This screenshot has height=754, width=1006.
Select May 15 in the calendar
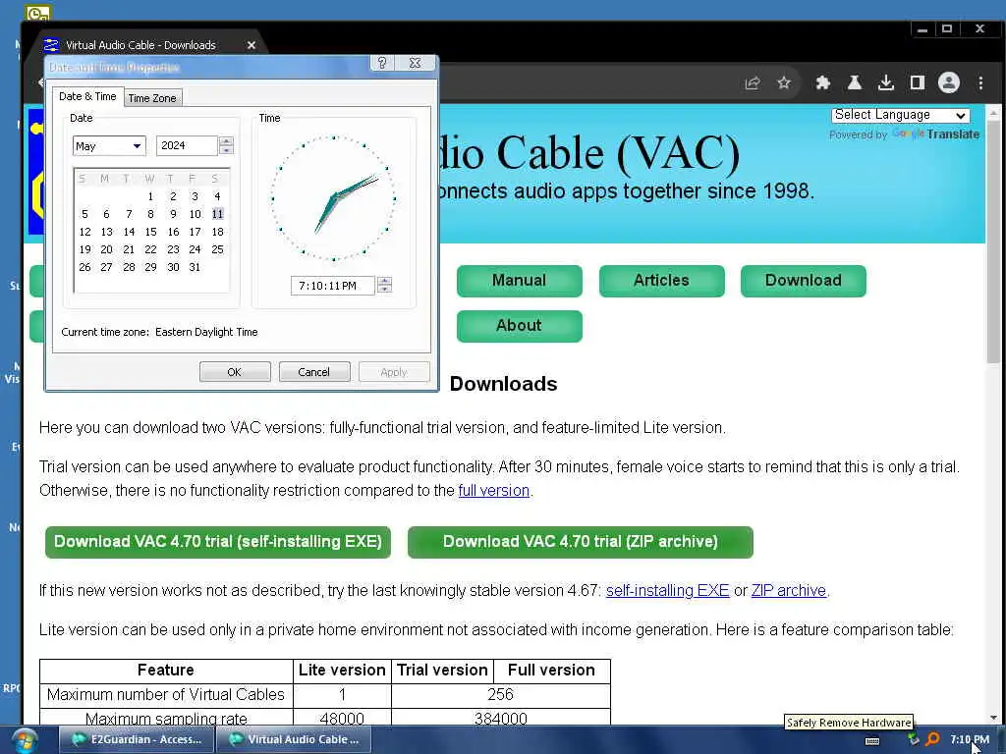click(150, 232)
